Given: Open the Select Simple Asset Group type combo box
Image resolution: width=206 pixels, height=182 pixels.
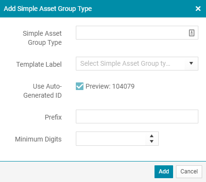Looking at the screenshot, I should tap(137, 63).
